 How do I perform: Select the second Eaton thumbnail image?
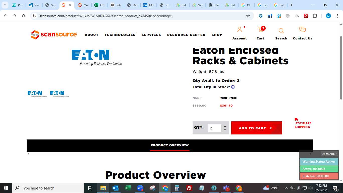(60, 94)
